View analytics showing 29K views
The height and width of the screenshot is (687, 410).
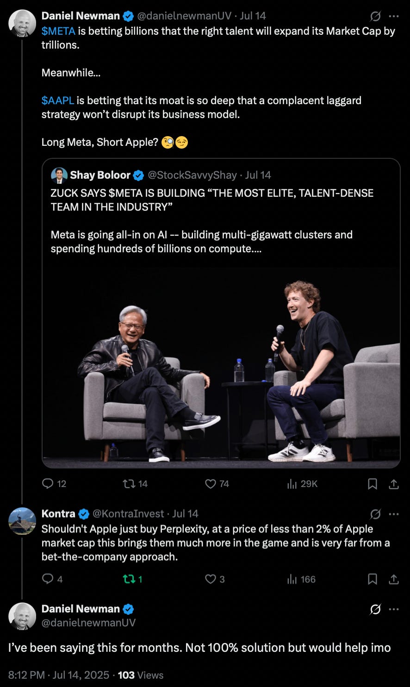292,484
